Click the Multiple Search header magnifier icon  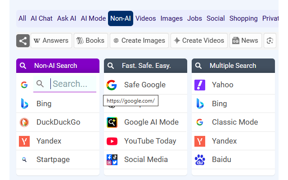pos(198,66)
